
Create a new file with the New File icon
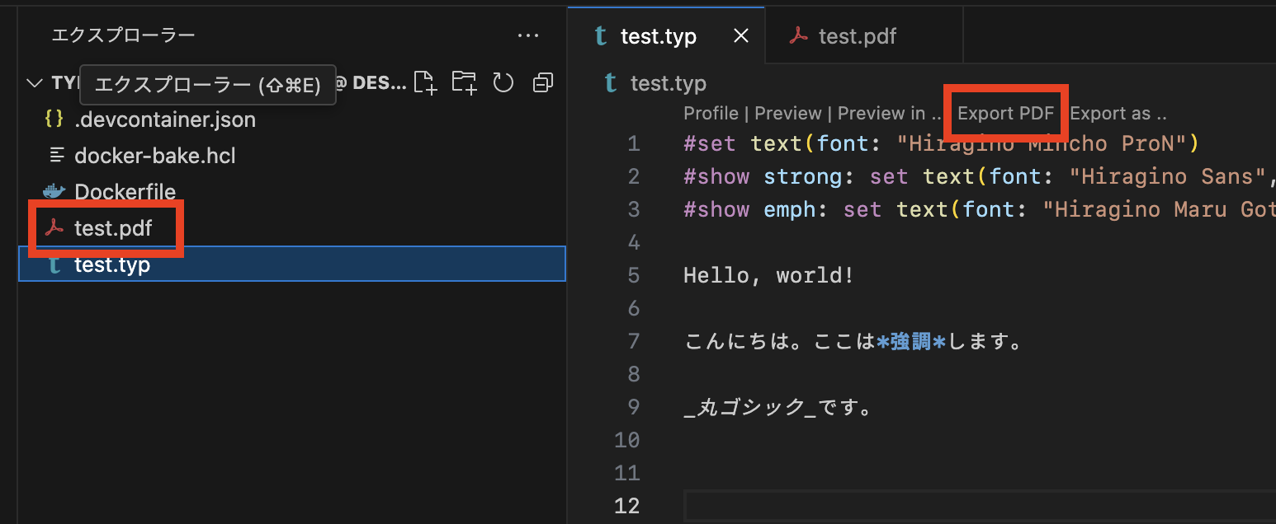click(x=424, y=82)
